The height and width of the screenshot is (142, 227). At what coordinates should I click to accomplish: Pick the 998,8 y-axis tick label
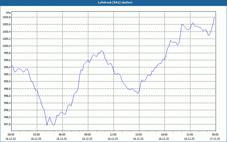coord(7,89)
